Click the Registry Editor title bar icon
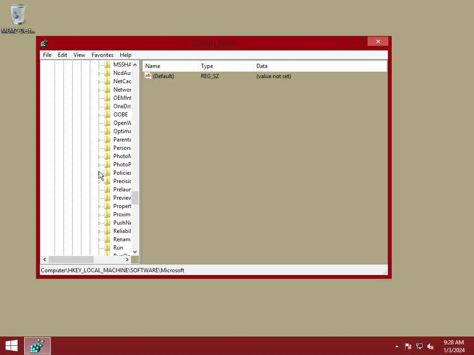This screenshot has height=355, width=474. point(44,43)
